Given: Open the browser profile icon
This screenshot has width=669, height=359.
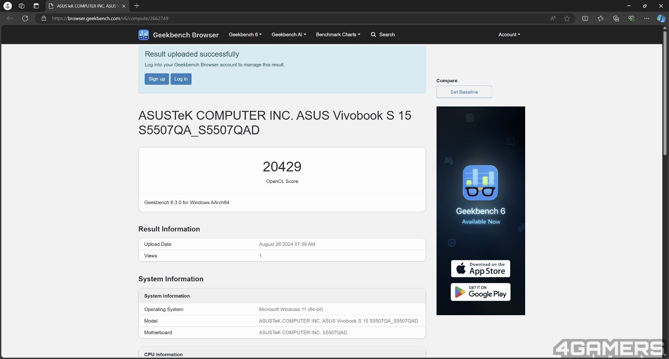Looking at the screenshot, I should (8, 6).
